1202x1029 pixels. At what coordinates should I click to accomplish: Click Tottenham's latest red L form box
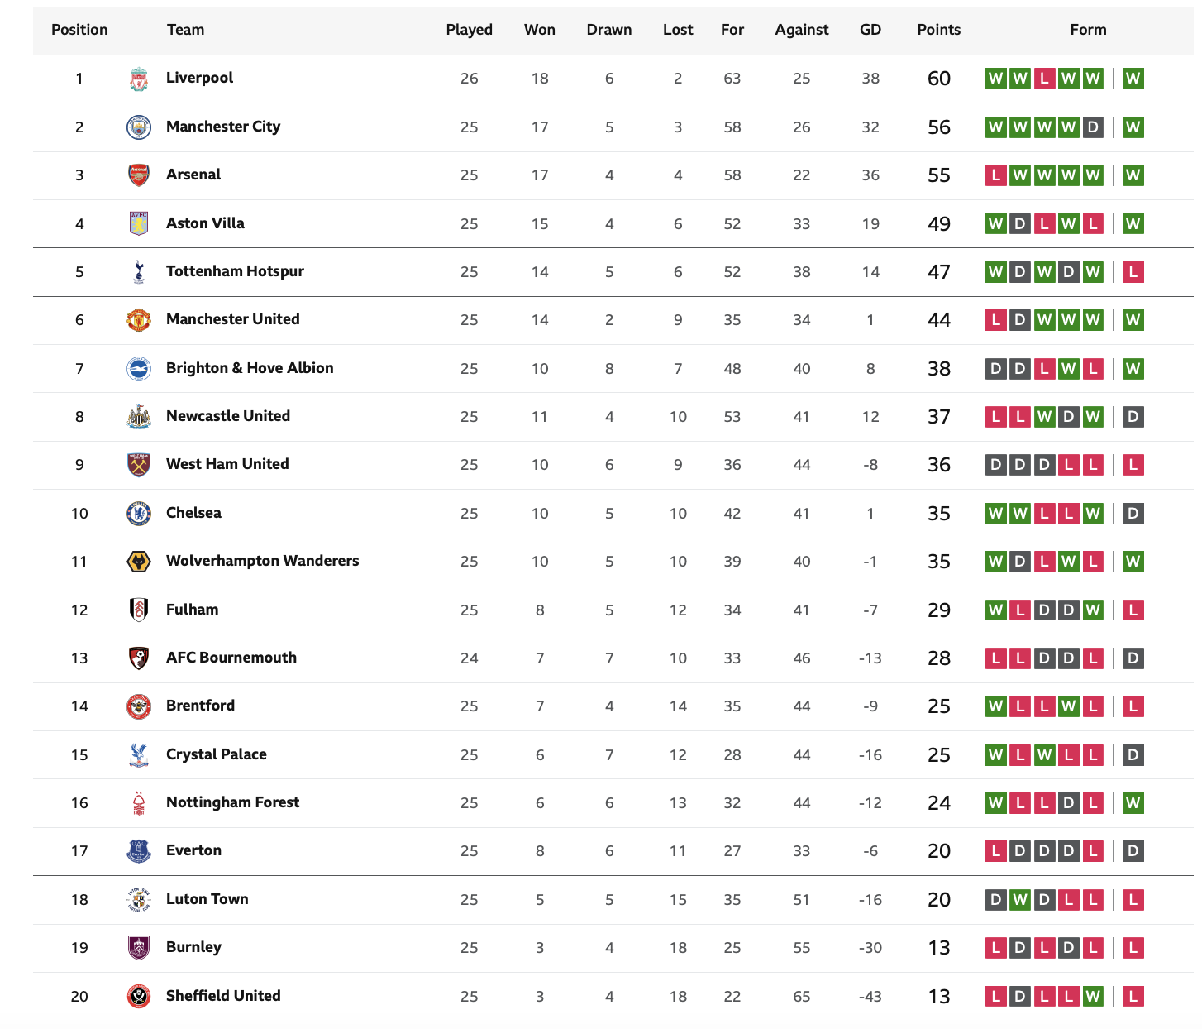point(1133,272)
